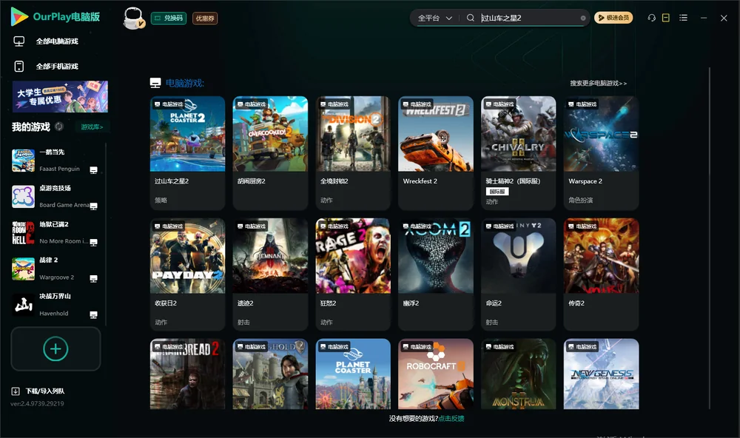Click the OurPlay logo icon
Image resolution: width=740 pixels, height=438 pixels.
pos(19,17)
